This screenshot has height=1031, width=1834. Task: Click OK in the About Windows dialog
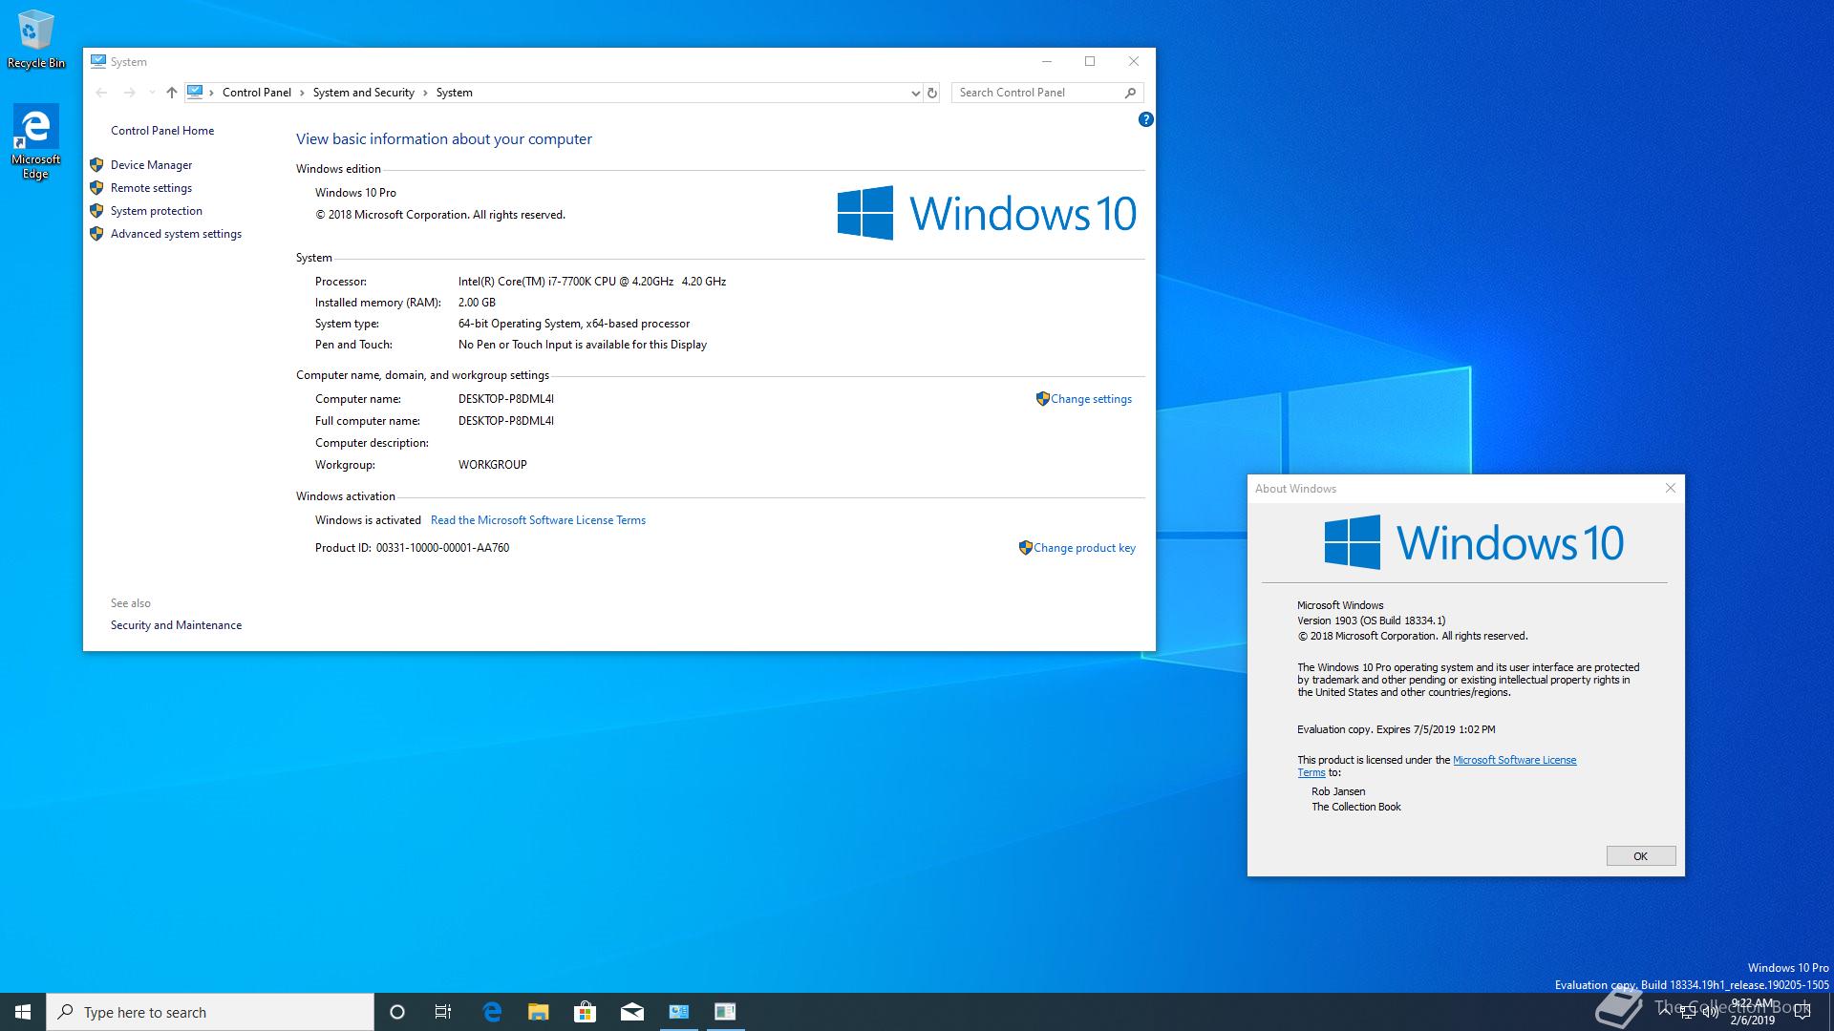tap(1640, 856)
